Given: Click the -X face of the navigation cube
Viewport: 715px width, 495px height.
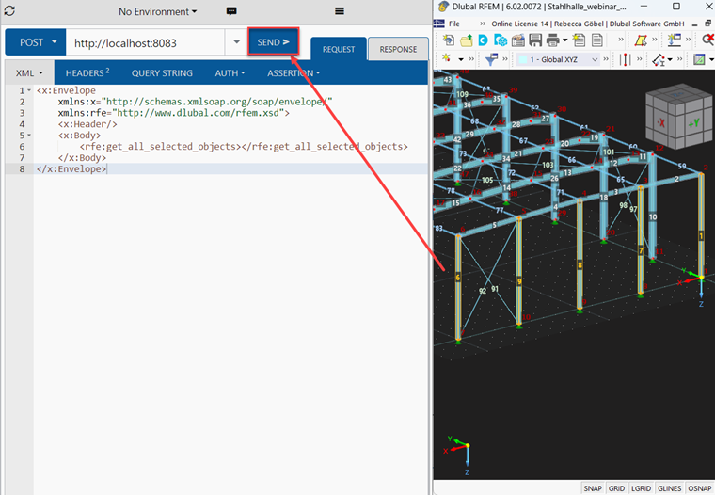Looking at the screenshot, I should coord(660,122).
